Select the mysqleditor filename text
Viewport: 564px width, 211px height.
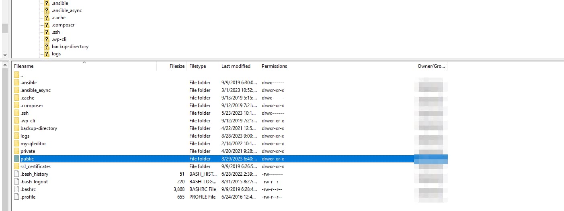pyautogui.click(x=33, y=144)
